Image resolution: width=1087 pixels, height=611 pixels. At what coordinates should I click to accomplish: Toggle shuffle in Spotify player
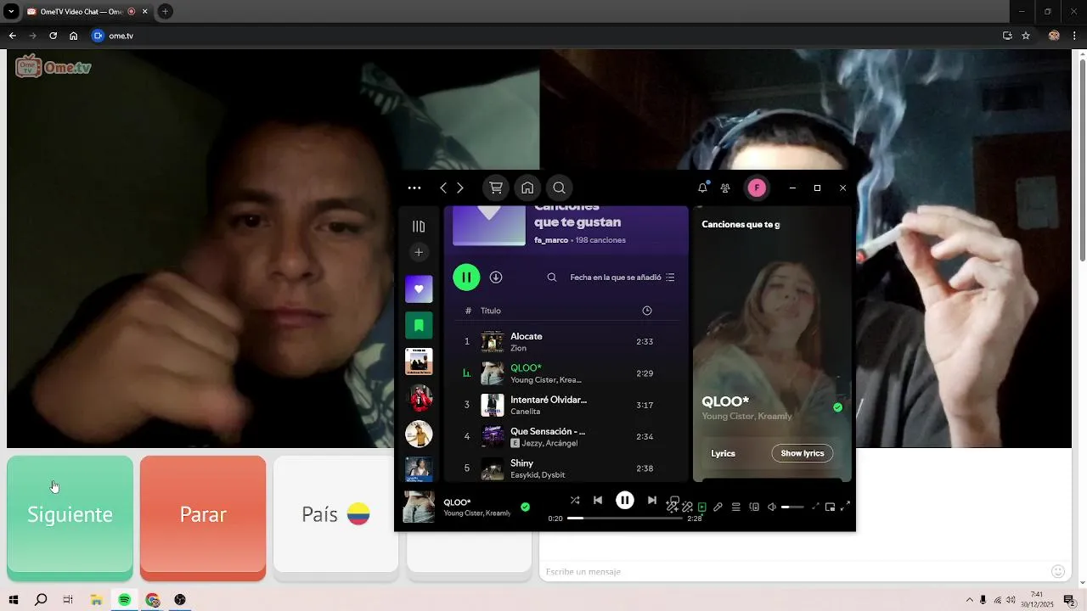point(575,501)
